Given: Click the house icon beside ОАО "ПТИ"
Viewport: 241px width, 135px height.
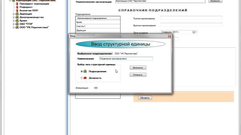Looking at the screenshot, I should (17, 24).
